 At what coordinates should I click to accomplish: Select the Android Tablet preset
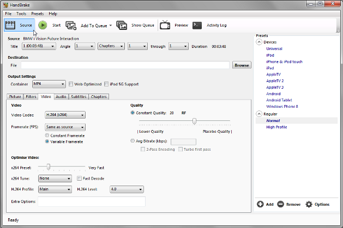(279, 100)
